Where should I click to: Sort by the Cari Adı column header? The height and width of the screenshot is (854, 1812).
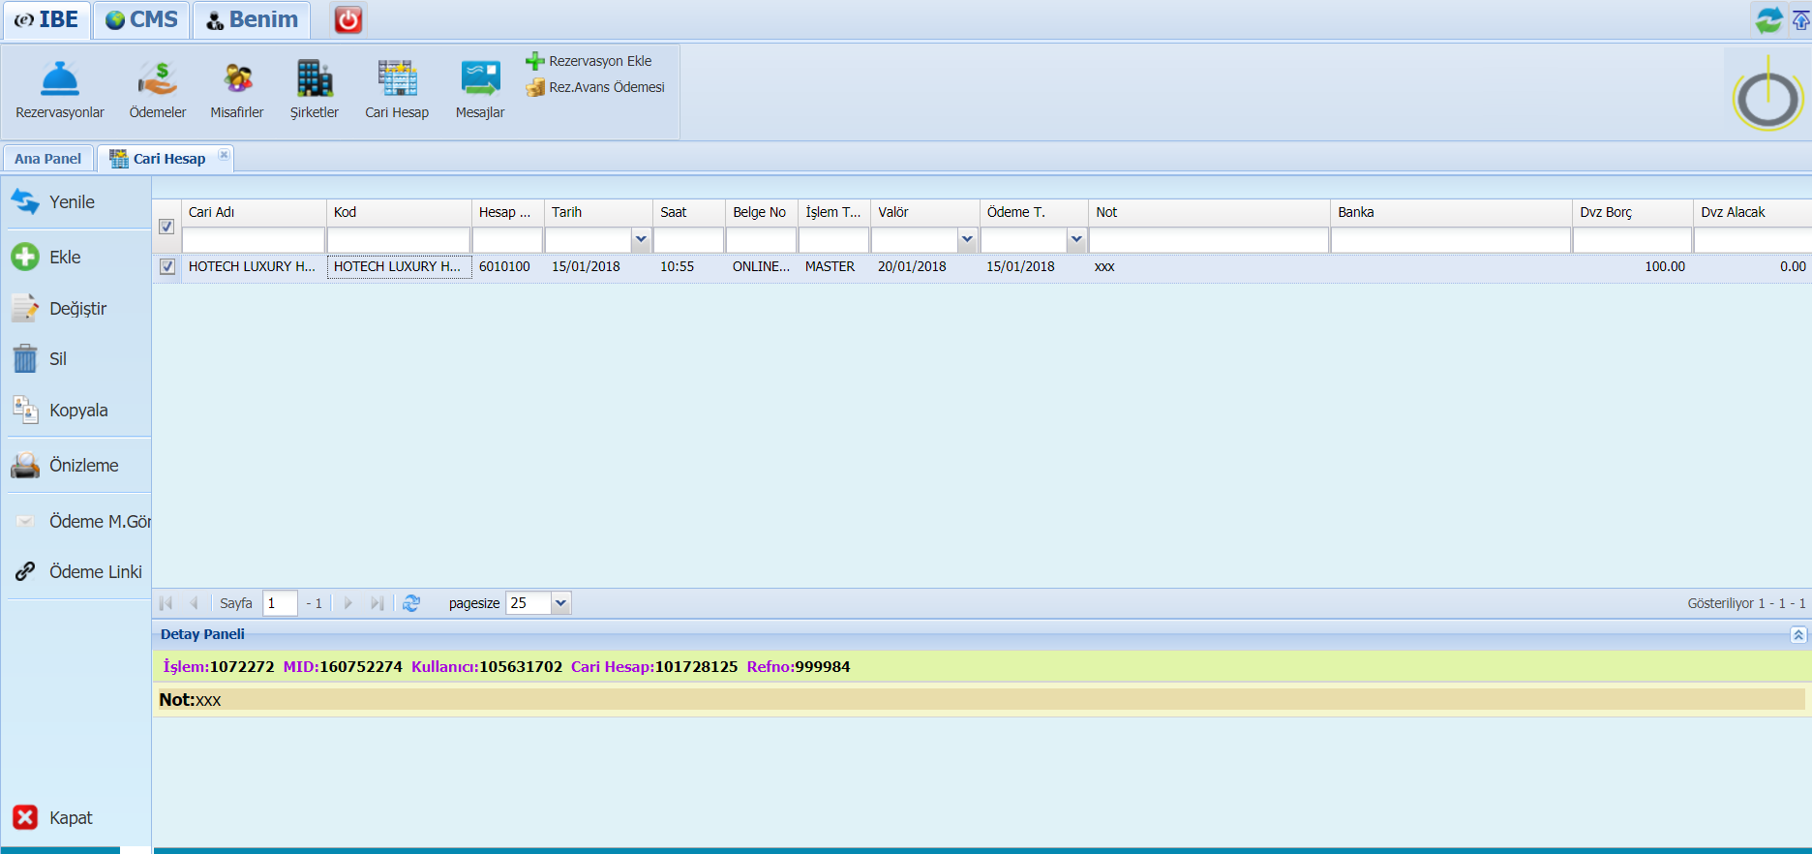point(254,212)
